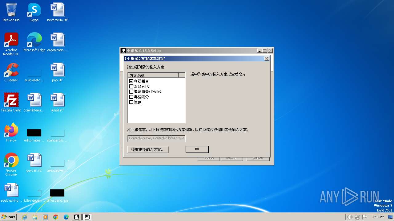
Task: Tick the 粵語拼音(IPA版) checkbox
Action: [x=131, y=92]
